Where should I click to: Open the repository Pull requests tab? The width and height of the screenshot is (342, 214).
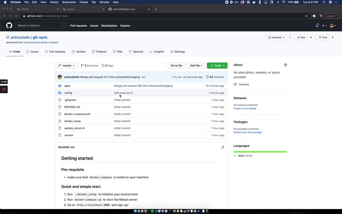pos(55,52)
